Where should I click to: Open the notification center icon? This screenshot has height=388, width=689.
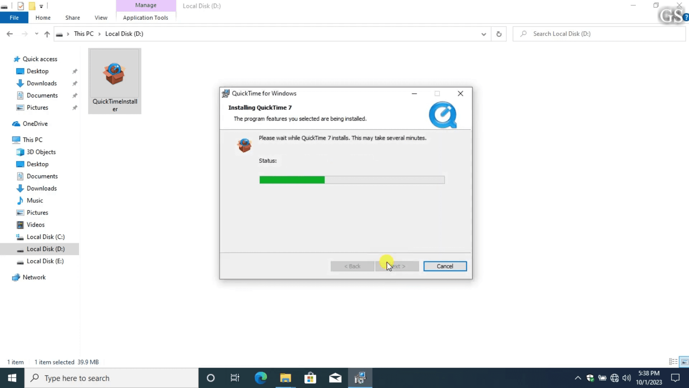(x=675, y=378)
